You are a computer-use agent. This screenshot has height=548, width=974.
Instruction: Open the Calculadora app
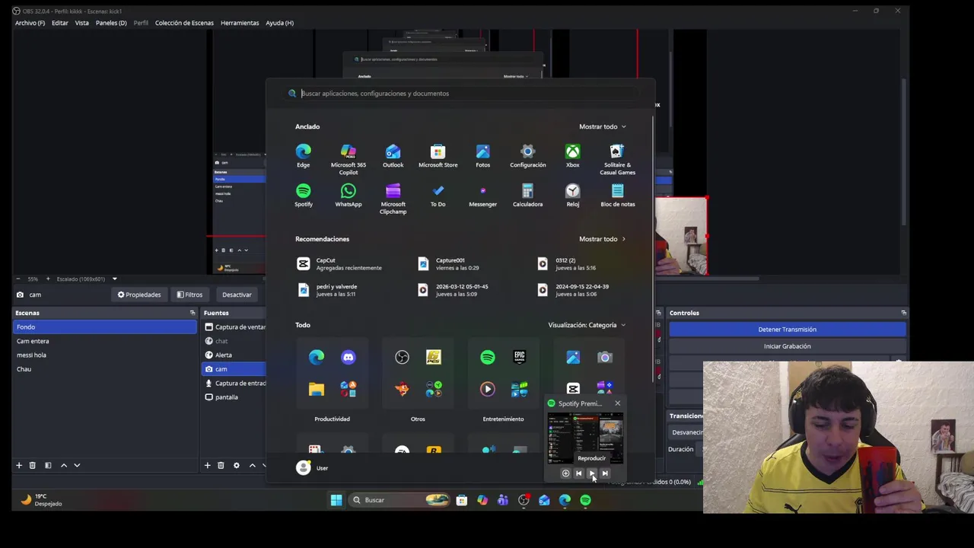coord(527,195)
